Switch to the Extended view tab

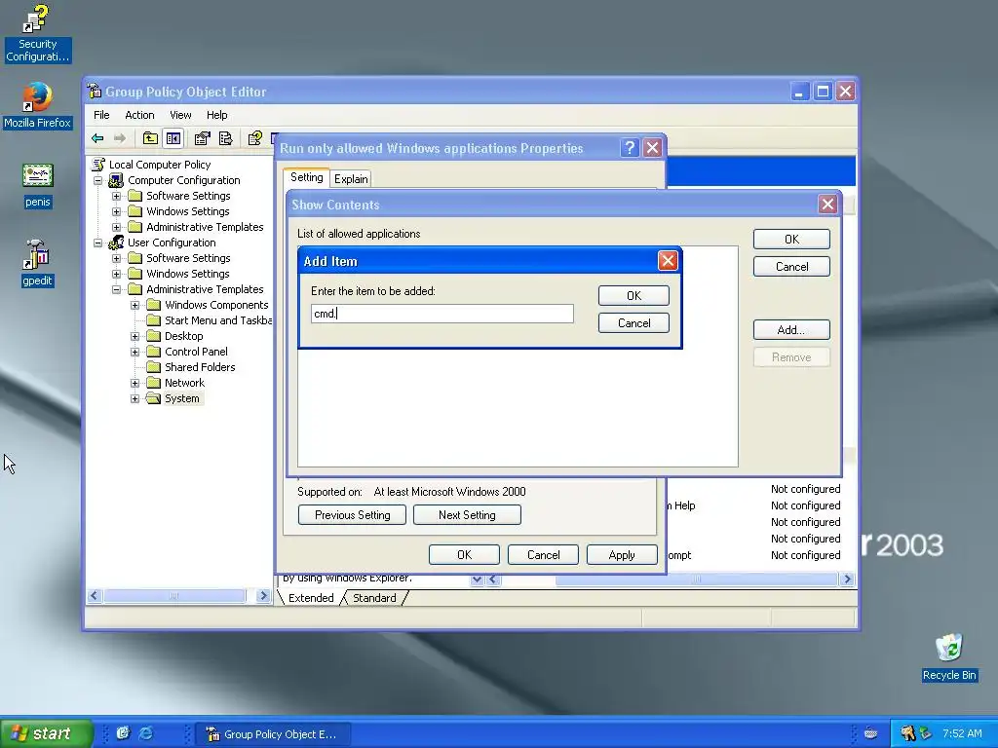[x=311, y=598]
